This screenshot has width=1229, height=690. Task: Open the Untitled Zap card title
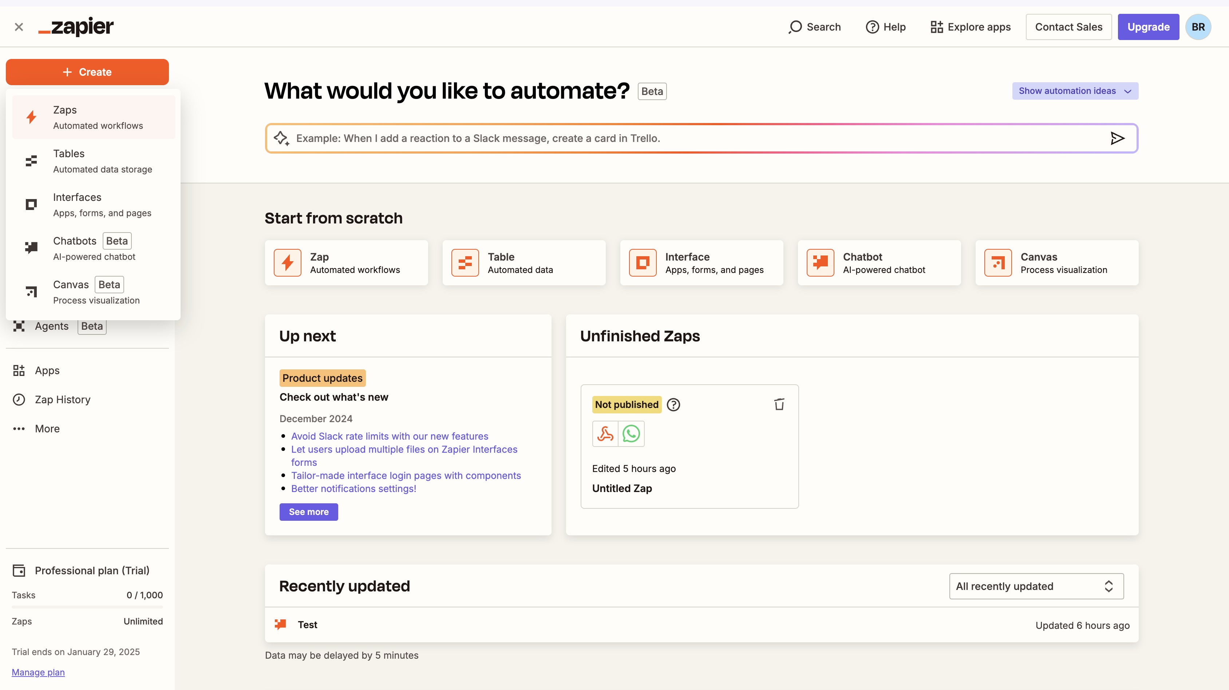click(x=622, y=488)
